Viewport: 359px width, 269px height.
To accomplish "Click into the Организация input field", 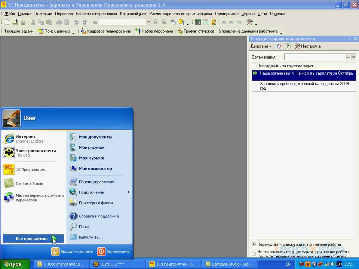I will [x=315, y=57].
